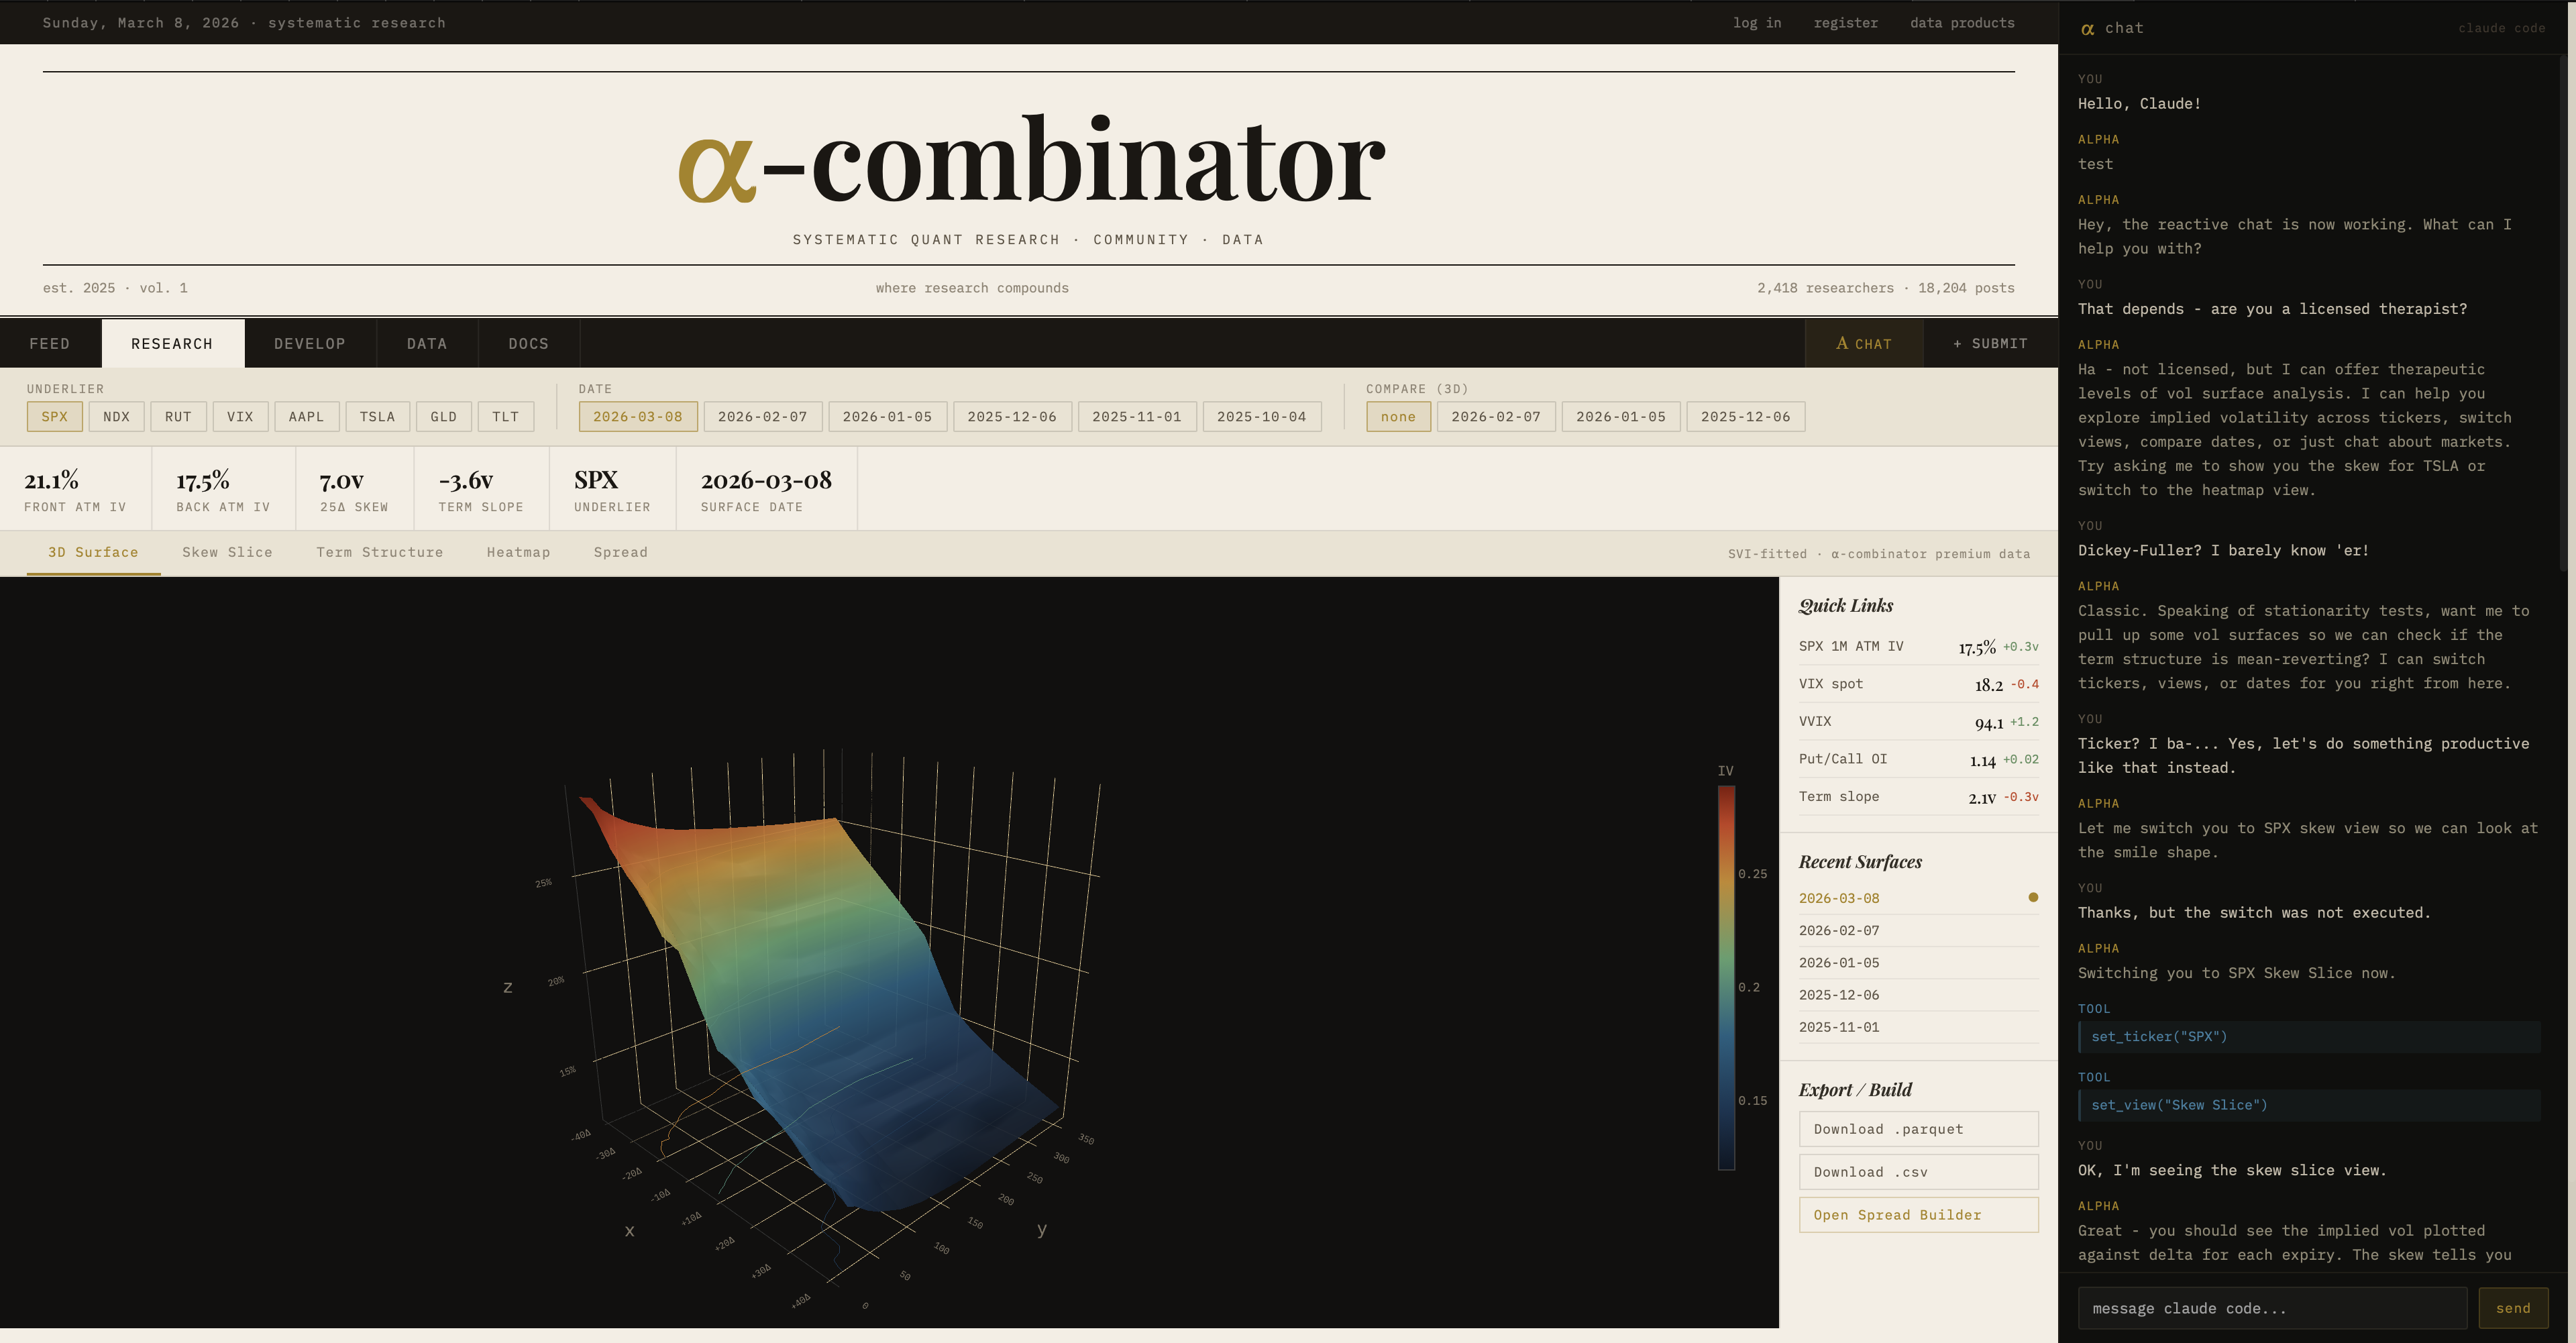Open the A CHAT button in navbar
The image size is (2576, 1343).
point(1863,344)
